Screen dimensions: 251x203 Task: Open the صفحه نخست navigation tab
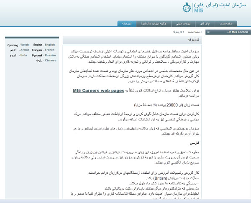pos(226,24)
